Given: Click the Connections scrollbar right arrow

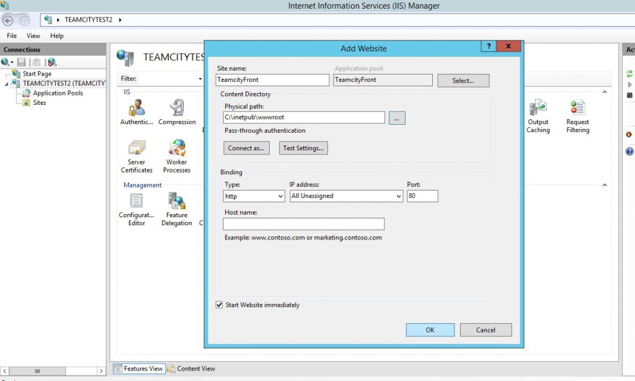Looking at the screenshot, I should click(101, 371).
